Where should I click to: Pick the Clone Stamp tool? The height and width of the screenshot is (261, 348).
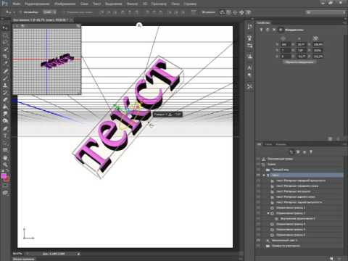(5, 85)
